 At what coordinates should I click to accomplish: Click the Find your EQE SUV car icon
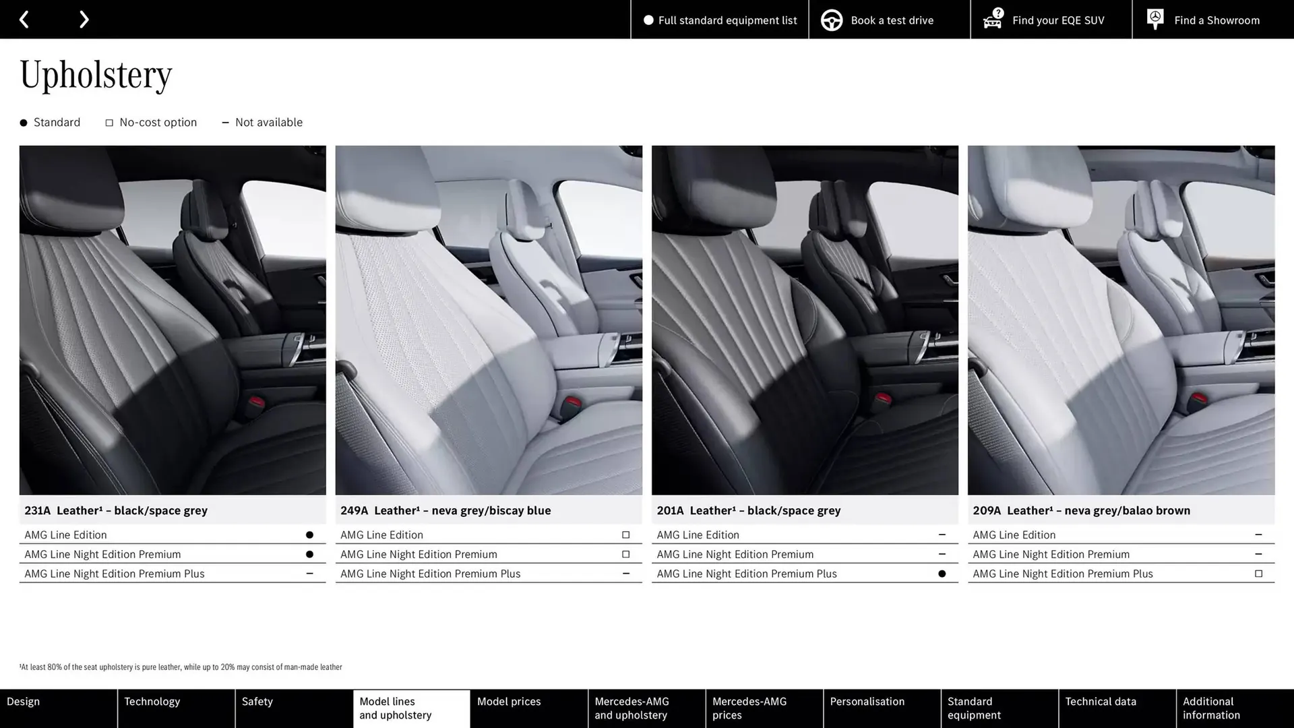click(x=993, y=19)
